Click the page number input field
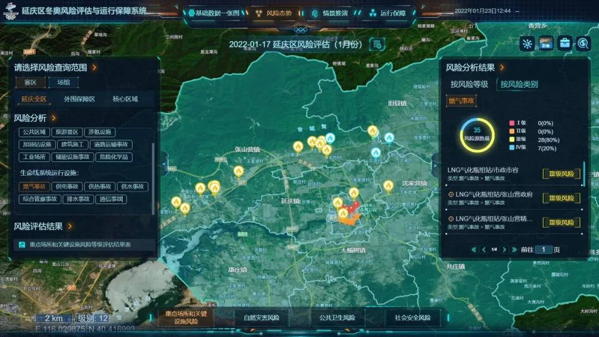This screenshot has height=337, width=599. click(544, 250)
